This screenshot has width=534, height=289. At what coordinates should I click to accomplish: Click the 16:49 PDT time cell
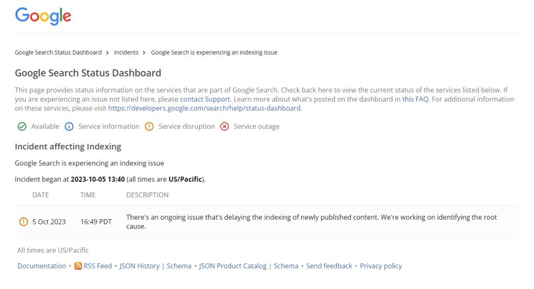[x=96, y=222]
